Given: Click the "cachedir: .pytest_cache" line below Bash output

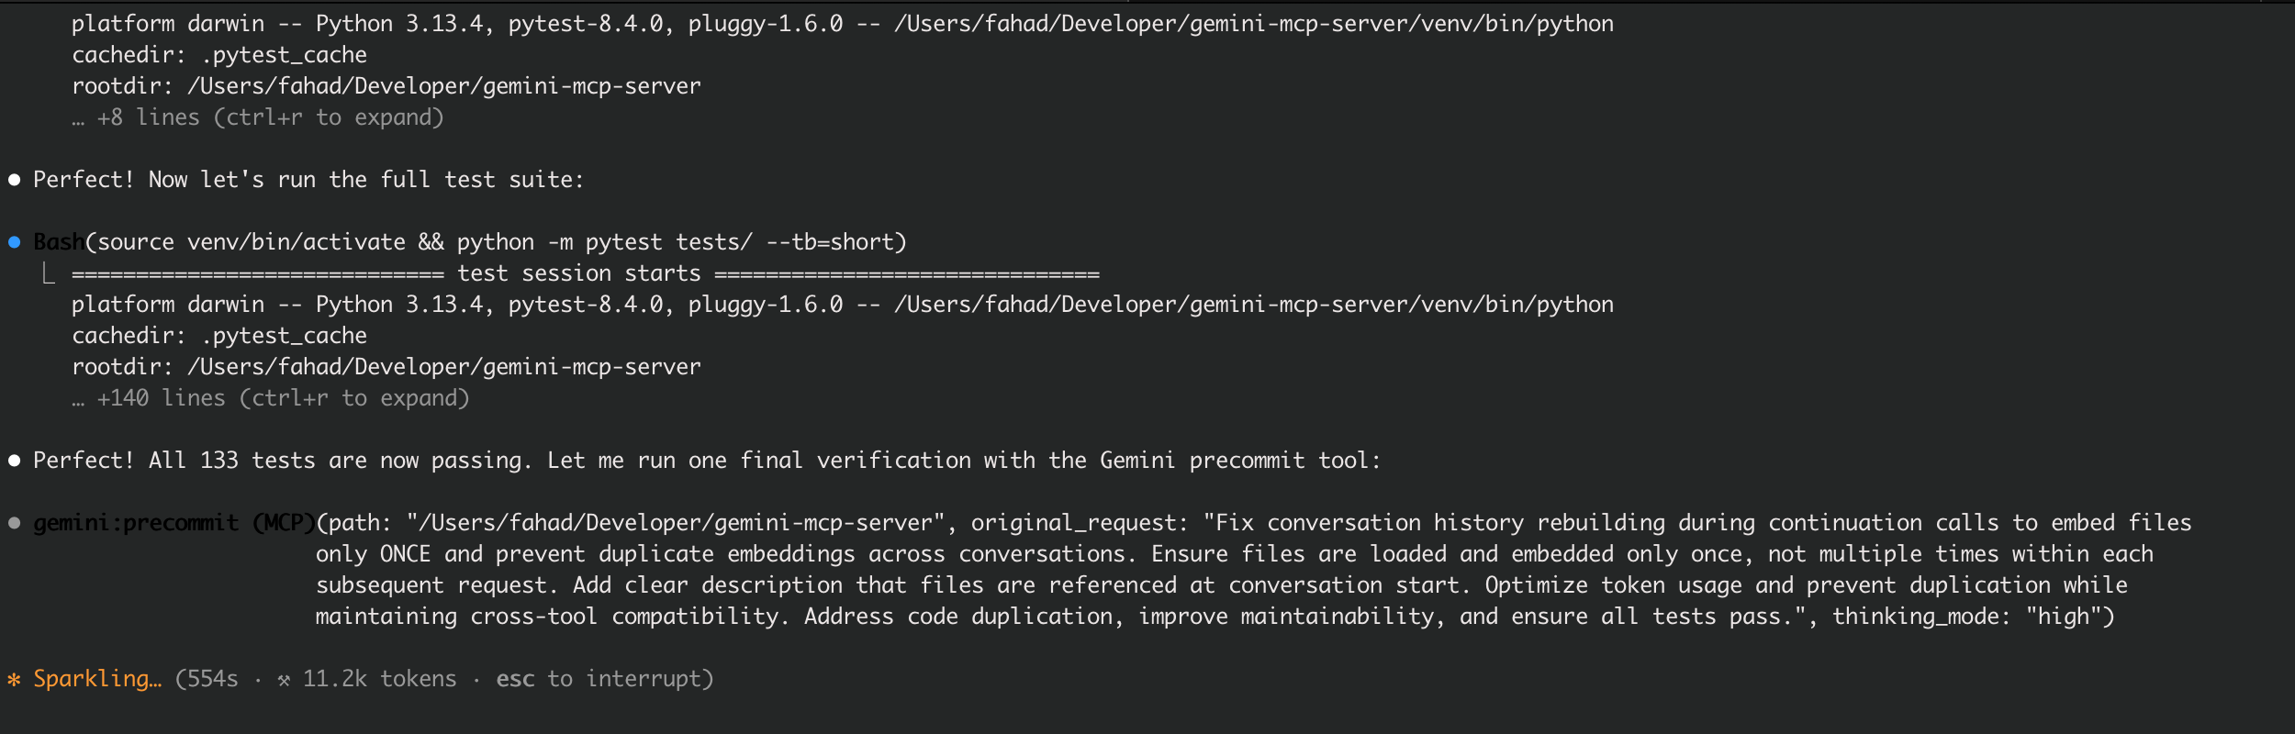Looking at the screenshot, I should point(219,336).
